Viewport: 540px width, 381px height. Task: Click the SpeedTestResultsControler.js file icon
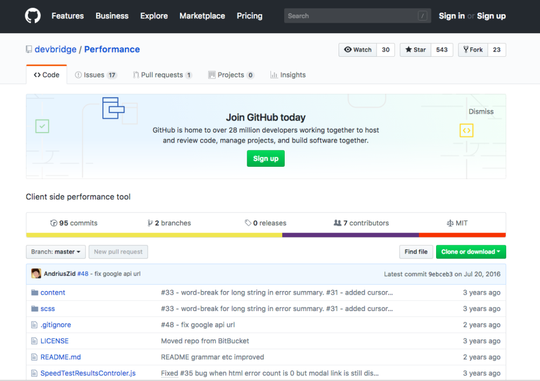coord(34,373)
